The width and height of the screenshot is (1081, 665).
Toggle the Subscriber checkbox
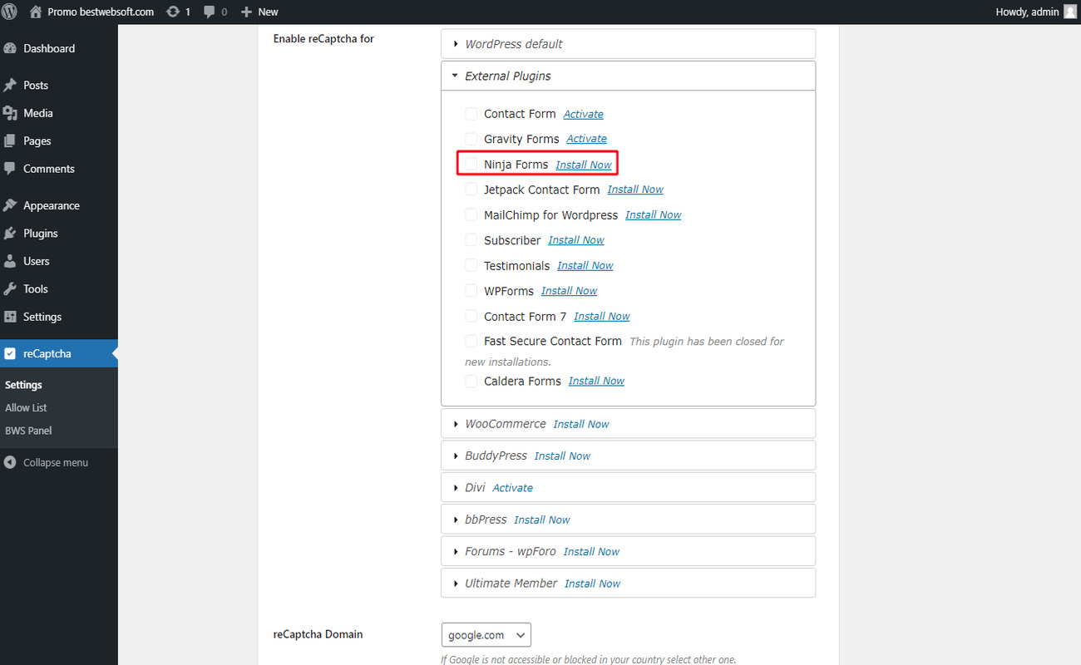pyautogui.click(x=471, y=240)
